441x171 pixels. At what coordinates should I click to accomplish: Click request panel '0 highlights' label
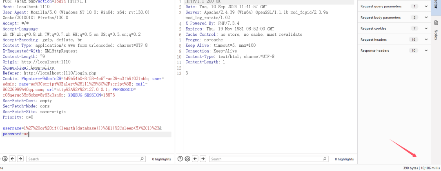tap(161, 159)
